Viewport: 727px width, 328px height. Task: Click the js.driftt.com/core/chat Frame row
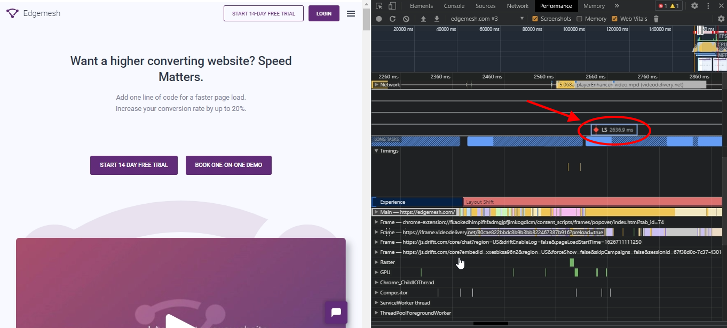pos(547,242)
